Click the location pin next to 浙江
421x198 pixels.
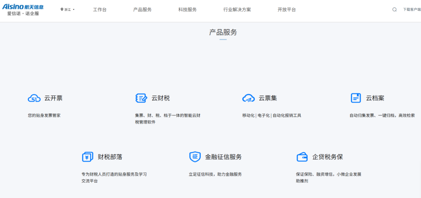click(62, 9)
